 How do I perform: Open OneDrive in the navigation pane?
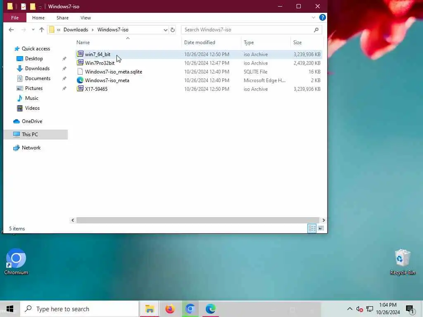click(x=32, y=121)
